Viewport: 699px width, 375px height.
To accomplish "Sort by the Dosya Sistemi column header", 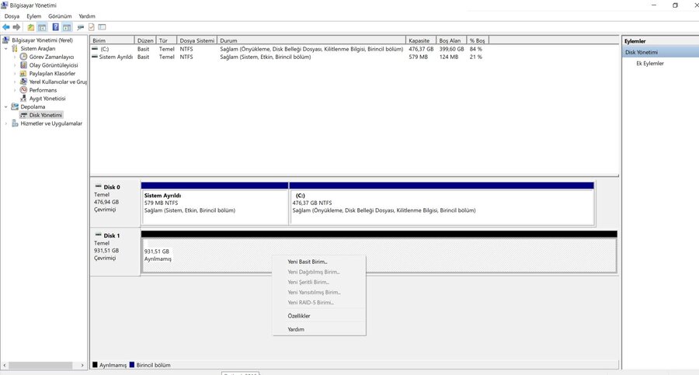I will pos(196,40).
